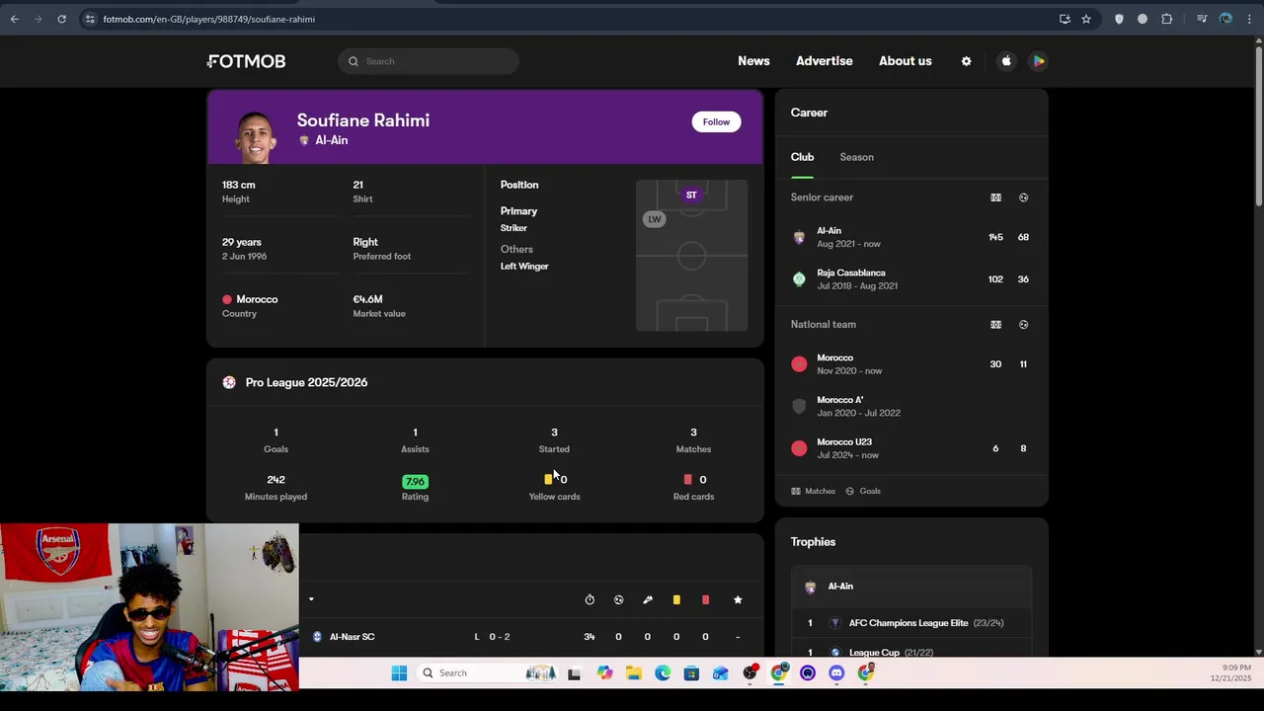Click the Pro League 2025/2026 heading
Viewport: 1264px width, 711px height.
pos(306,382)
